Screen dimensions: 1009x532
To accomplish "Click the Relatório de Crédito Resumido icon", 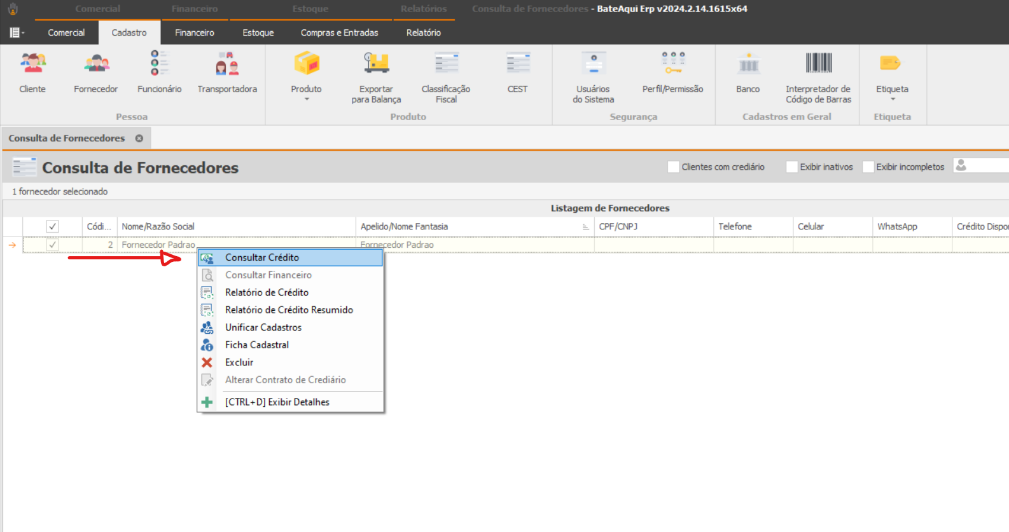I will click(x=207, y=310).
